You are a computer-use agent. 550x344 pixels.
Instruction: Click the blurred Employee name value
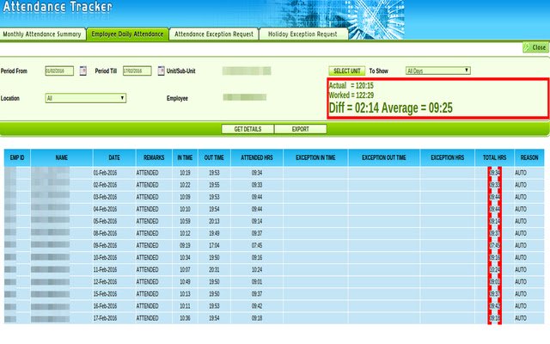pyautogui.click(x=244, y=97)
